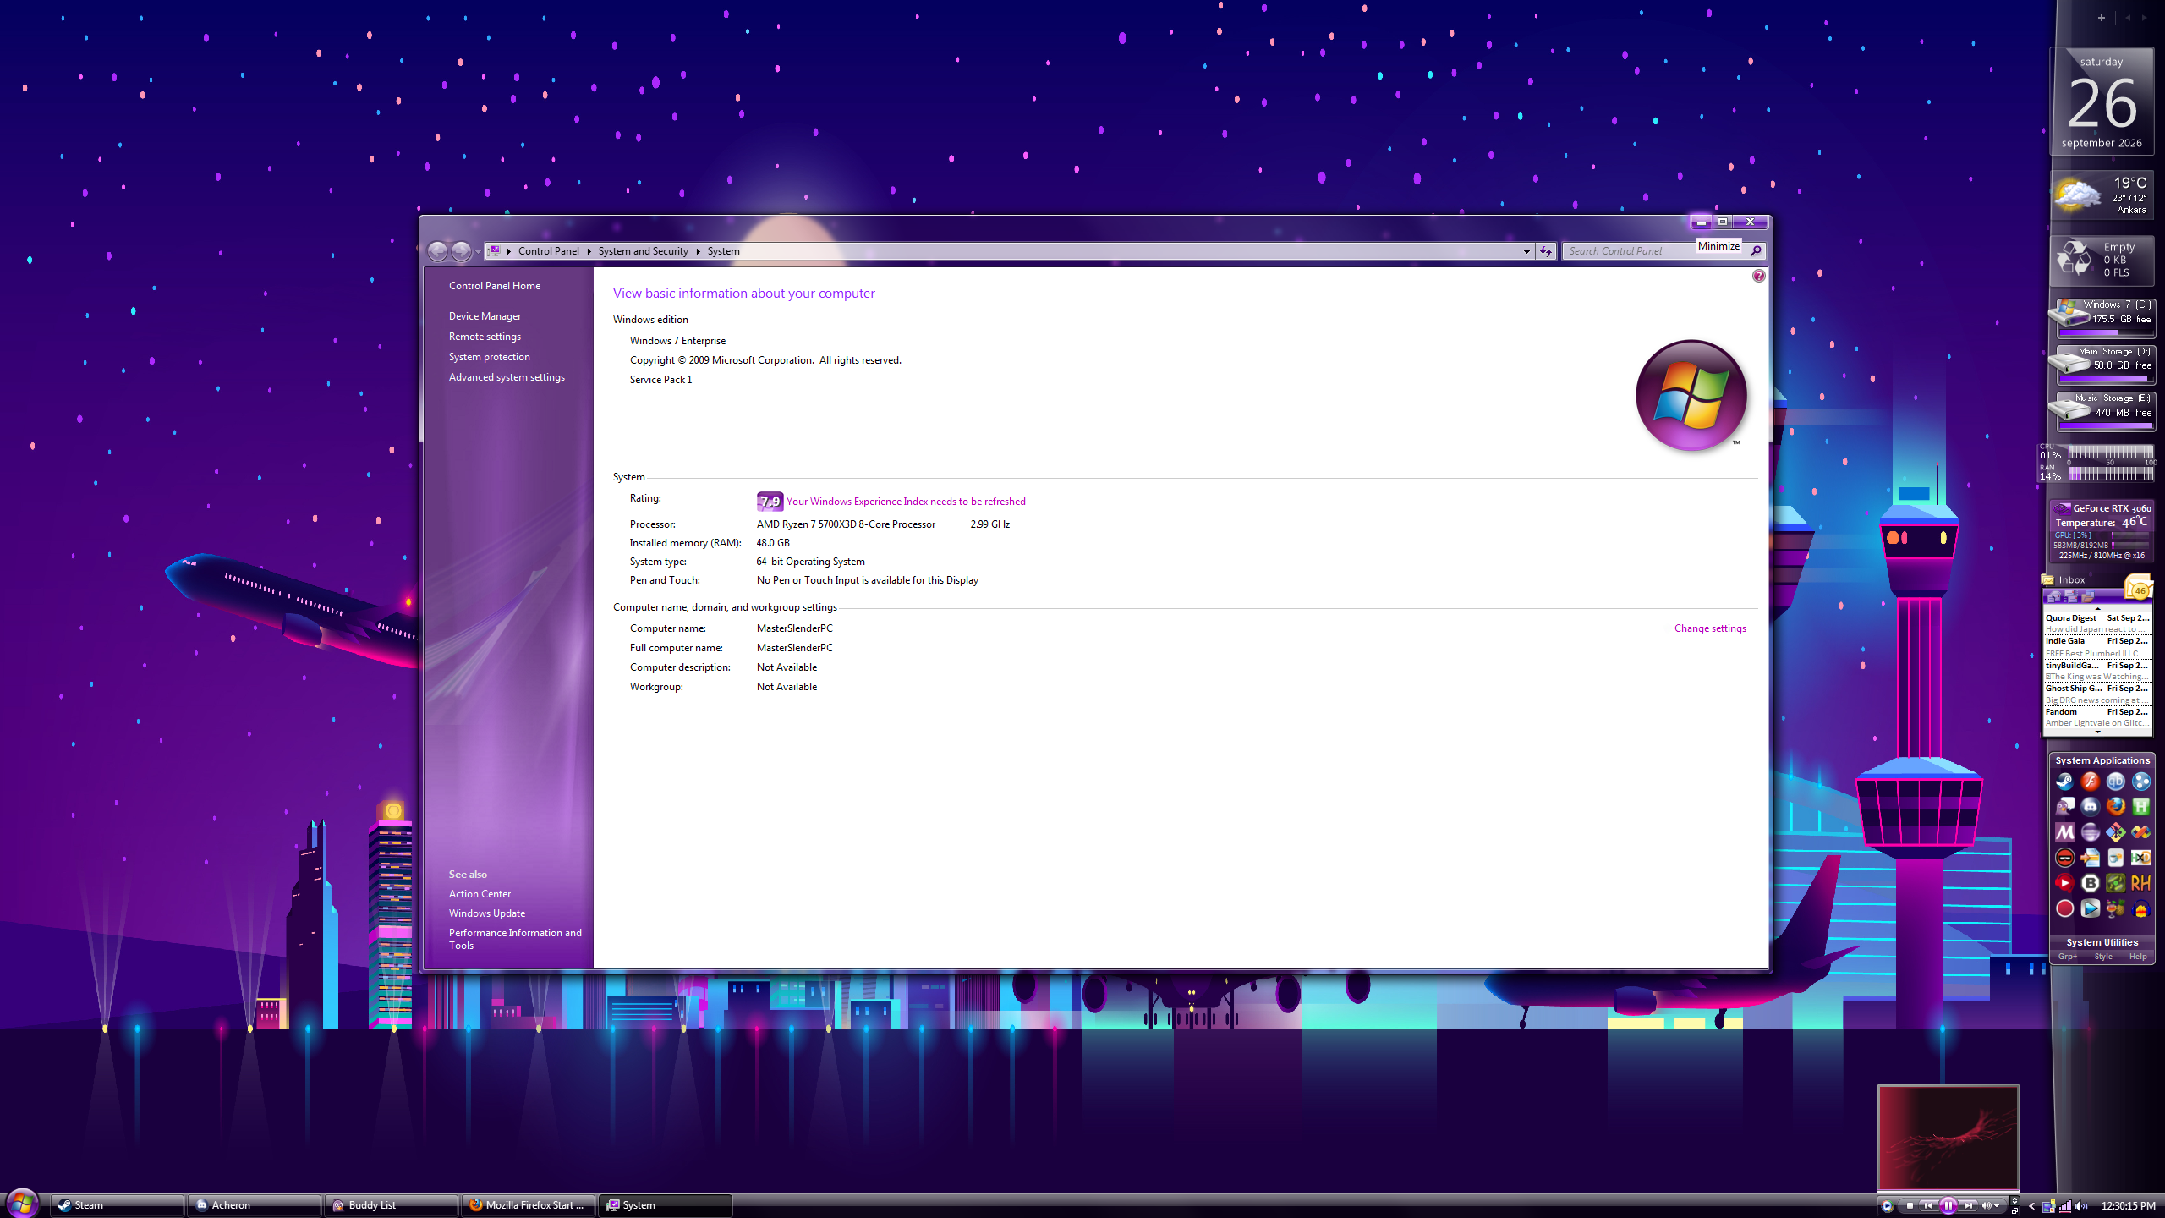Click the Windows Experience Index 7.9 rating badge

pos(770,502)
